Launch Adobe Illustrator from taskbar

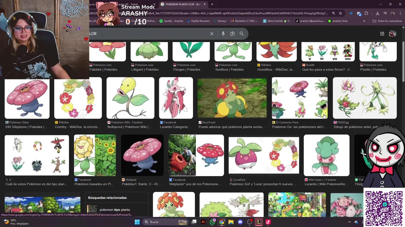tap(203, 222)
